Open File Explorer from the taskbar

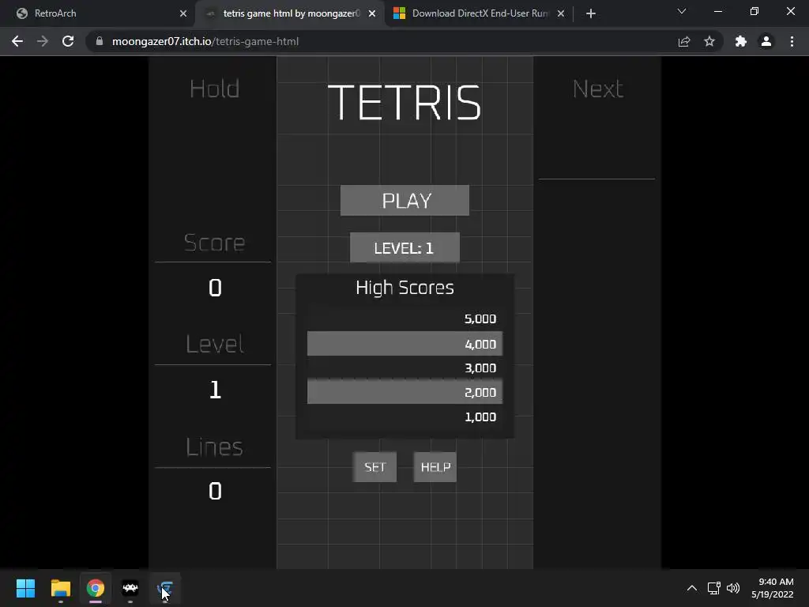click(x=60, y=588)
